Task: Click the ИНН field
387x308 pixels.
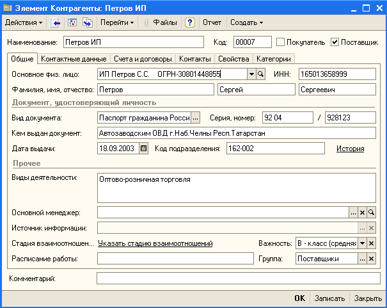Action: (337, 74)
